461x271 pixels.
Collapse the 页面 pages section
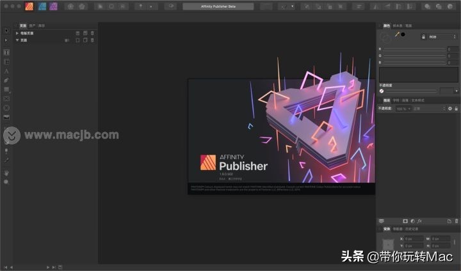click(17, 40)
